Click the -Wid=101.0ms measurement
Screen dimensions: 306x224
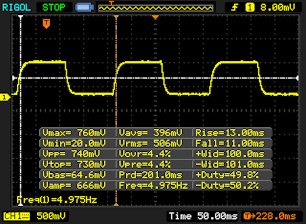tap(230, 164)
